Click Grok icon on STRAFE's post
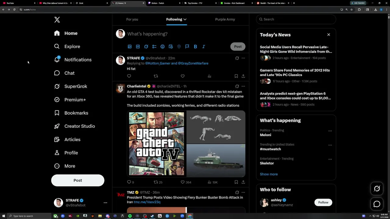Screen dimensions: 390x219 (237, 58)
